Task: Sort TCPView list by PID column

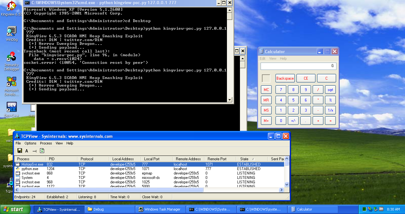Action: pyautogui.click(x=61, y=159)
